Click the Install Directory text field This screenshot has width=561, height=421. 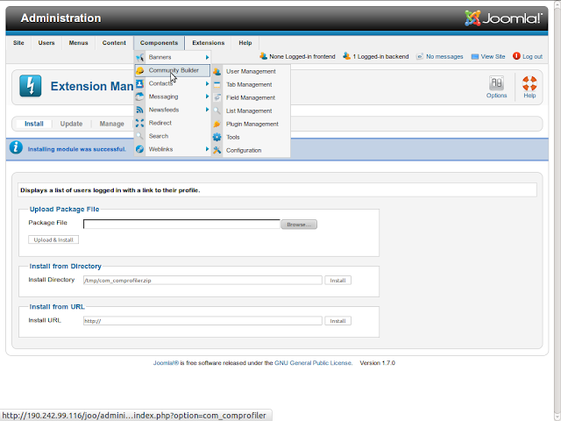(202, 281)
